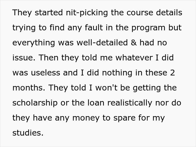Click the word "nit-picking" in first line
The width and height of the screenshot is (196, 147).
tap(87, 13)
